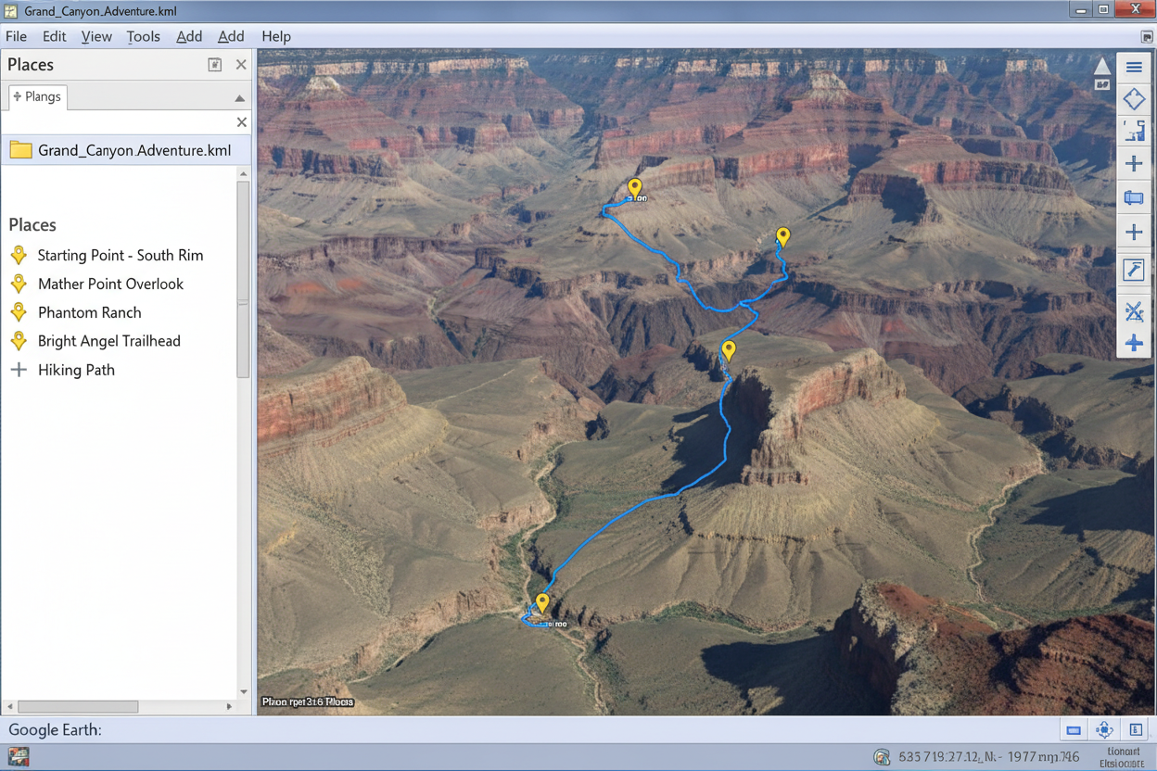The image size is (1157, 771).
Task: Click the Places panel pin icon in header
Action: [x=214, y=65]
